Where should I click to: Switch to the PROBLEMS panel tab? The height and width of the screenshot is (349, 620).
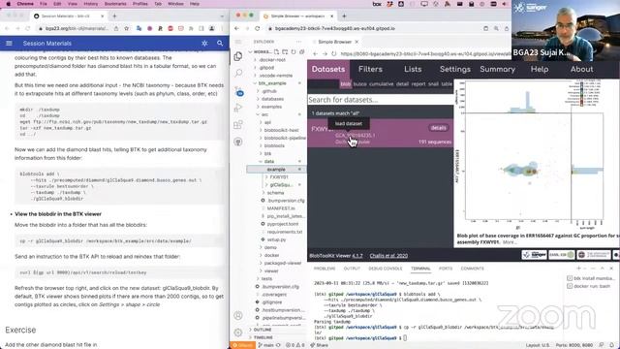pyautogui.click(x=325, y=269)
